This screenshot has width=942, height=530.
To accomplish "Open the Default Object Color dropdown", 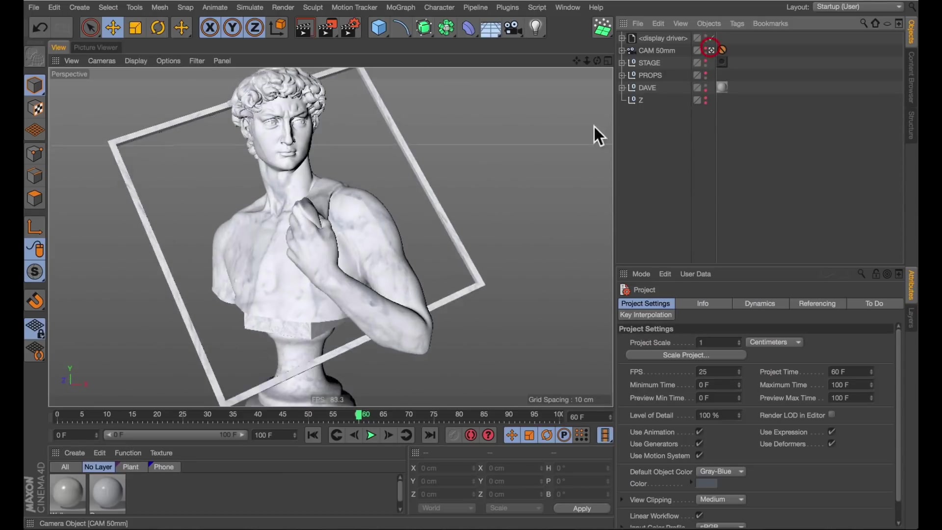I will (721, 471).
